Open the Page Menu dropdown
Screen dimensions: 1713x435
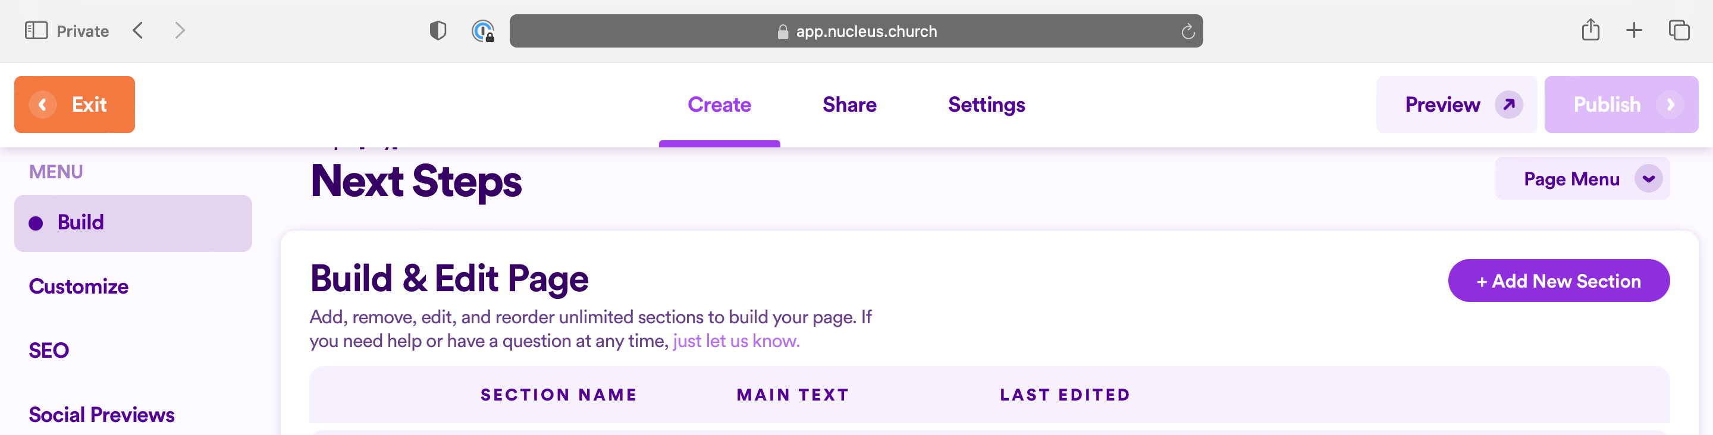click(1582, 179)
